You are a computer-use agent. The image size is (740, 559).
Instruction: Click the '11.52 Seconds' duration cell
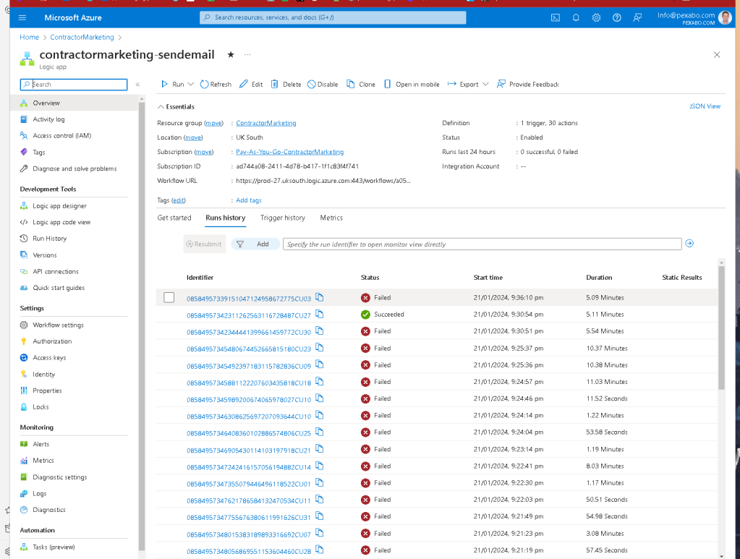pos(607,398)
